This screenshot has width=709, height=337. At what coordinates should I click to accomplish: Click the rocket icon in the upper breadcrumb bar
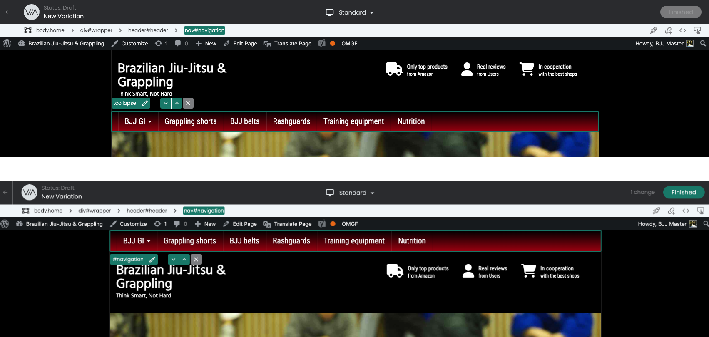654,30
